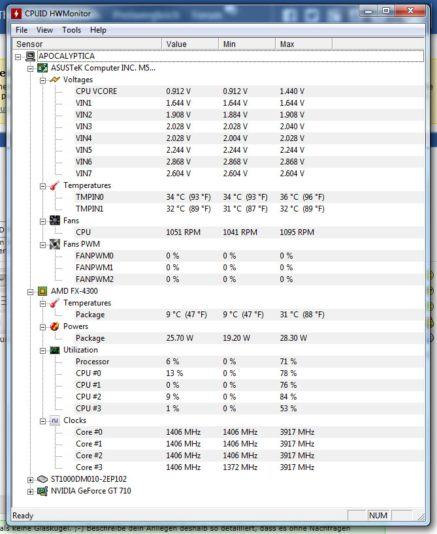Click the Powers flame icon

pyautogui.click(x=55, y=326)
